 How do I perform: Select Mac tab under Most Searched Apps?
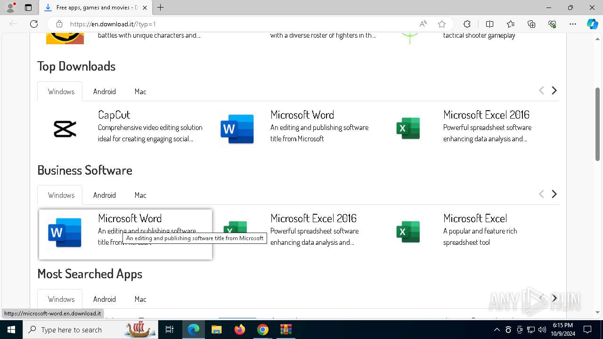(140, 299)
